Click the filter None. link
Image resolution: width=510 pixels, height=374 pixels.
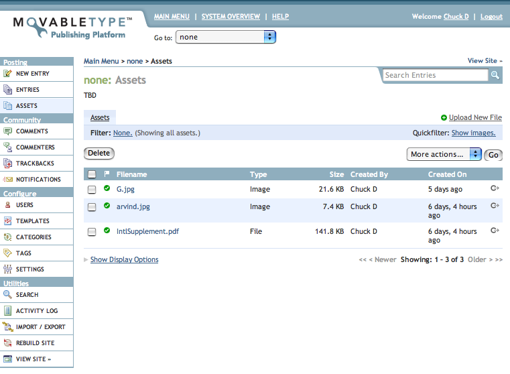pos(123,133)
